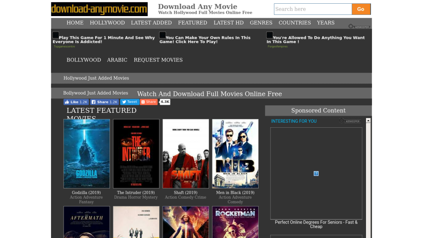Switch to the HOLLYWOOD menu item
The height and width of the screenshot is (238, 423).
107,23
